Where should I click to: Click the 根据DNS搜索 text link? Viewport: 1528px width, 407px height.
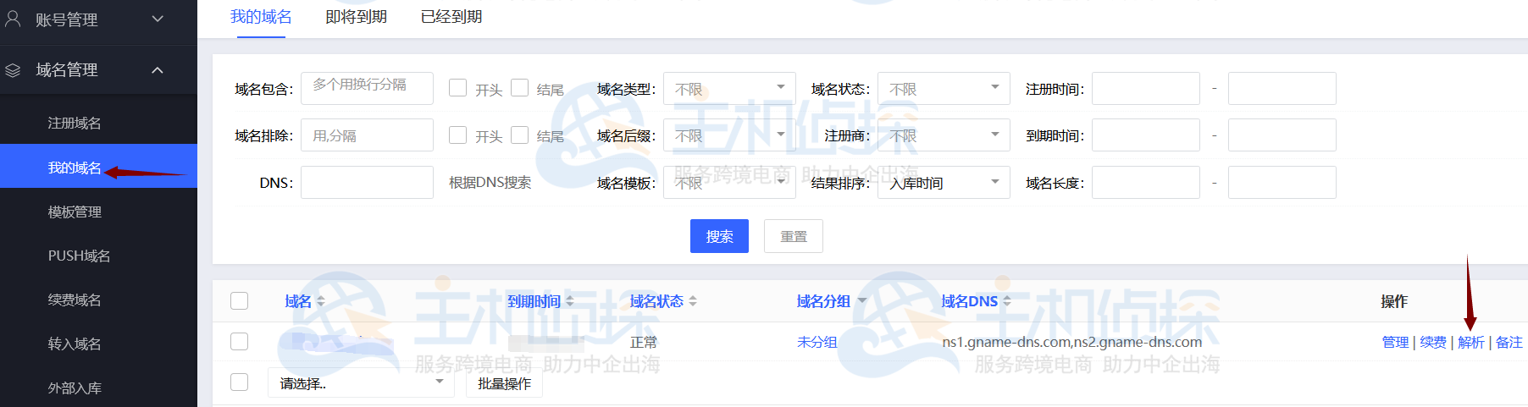coord(490,182)
